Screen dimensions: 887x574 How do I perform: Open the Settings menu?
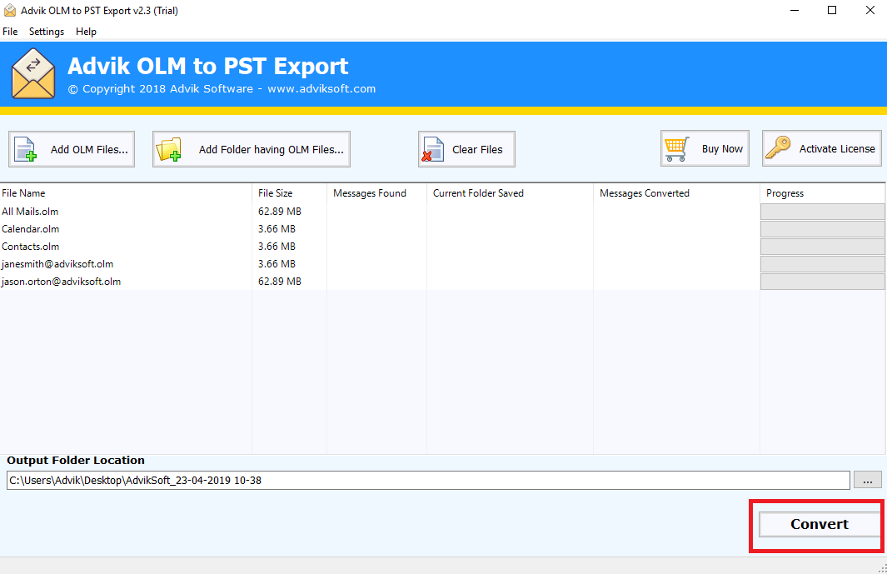click(x=47, y=32)
